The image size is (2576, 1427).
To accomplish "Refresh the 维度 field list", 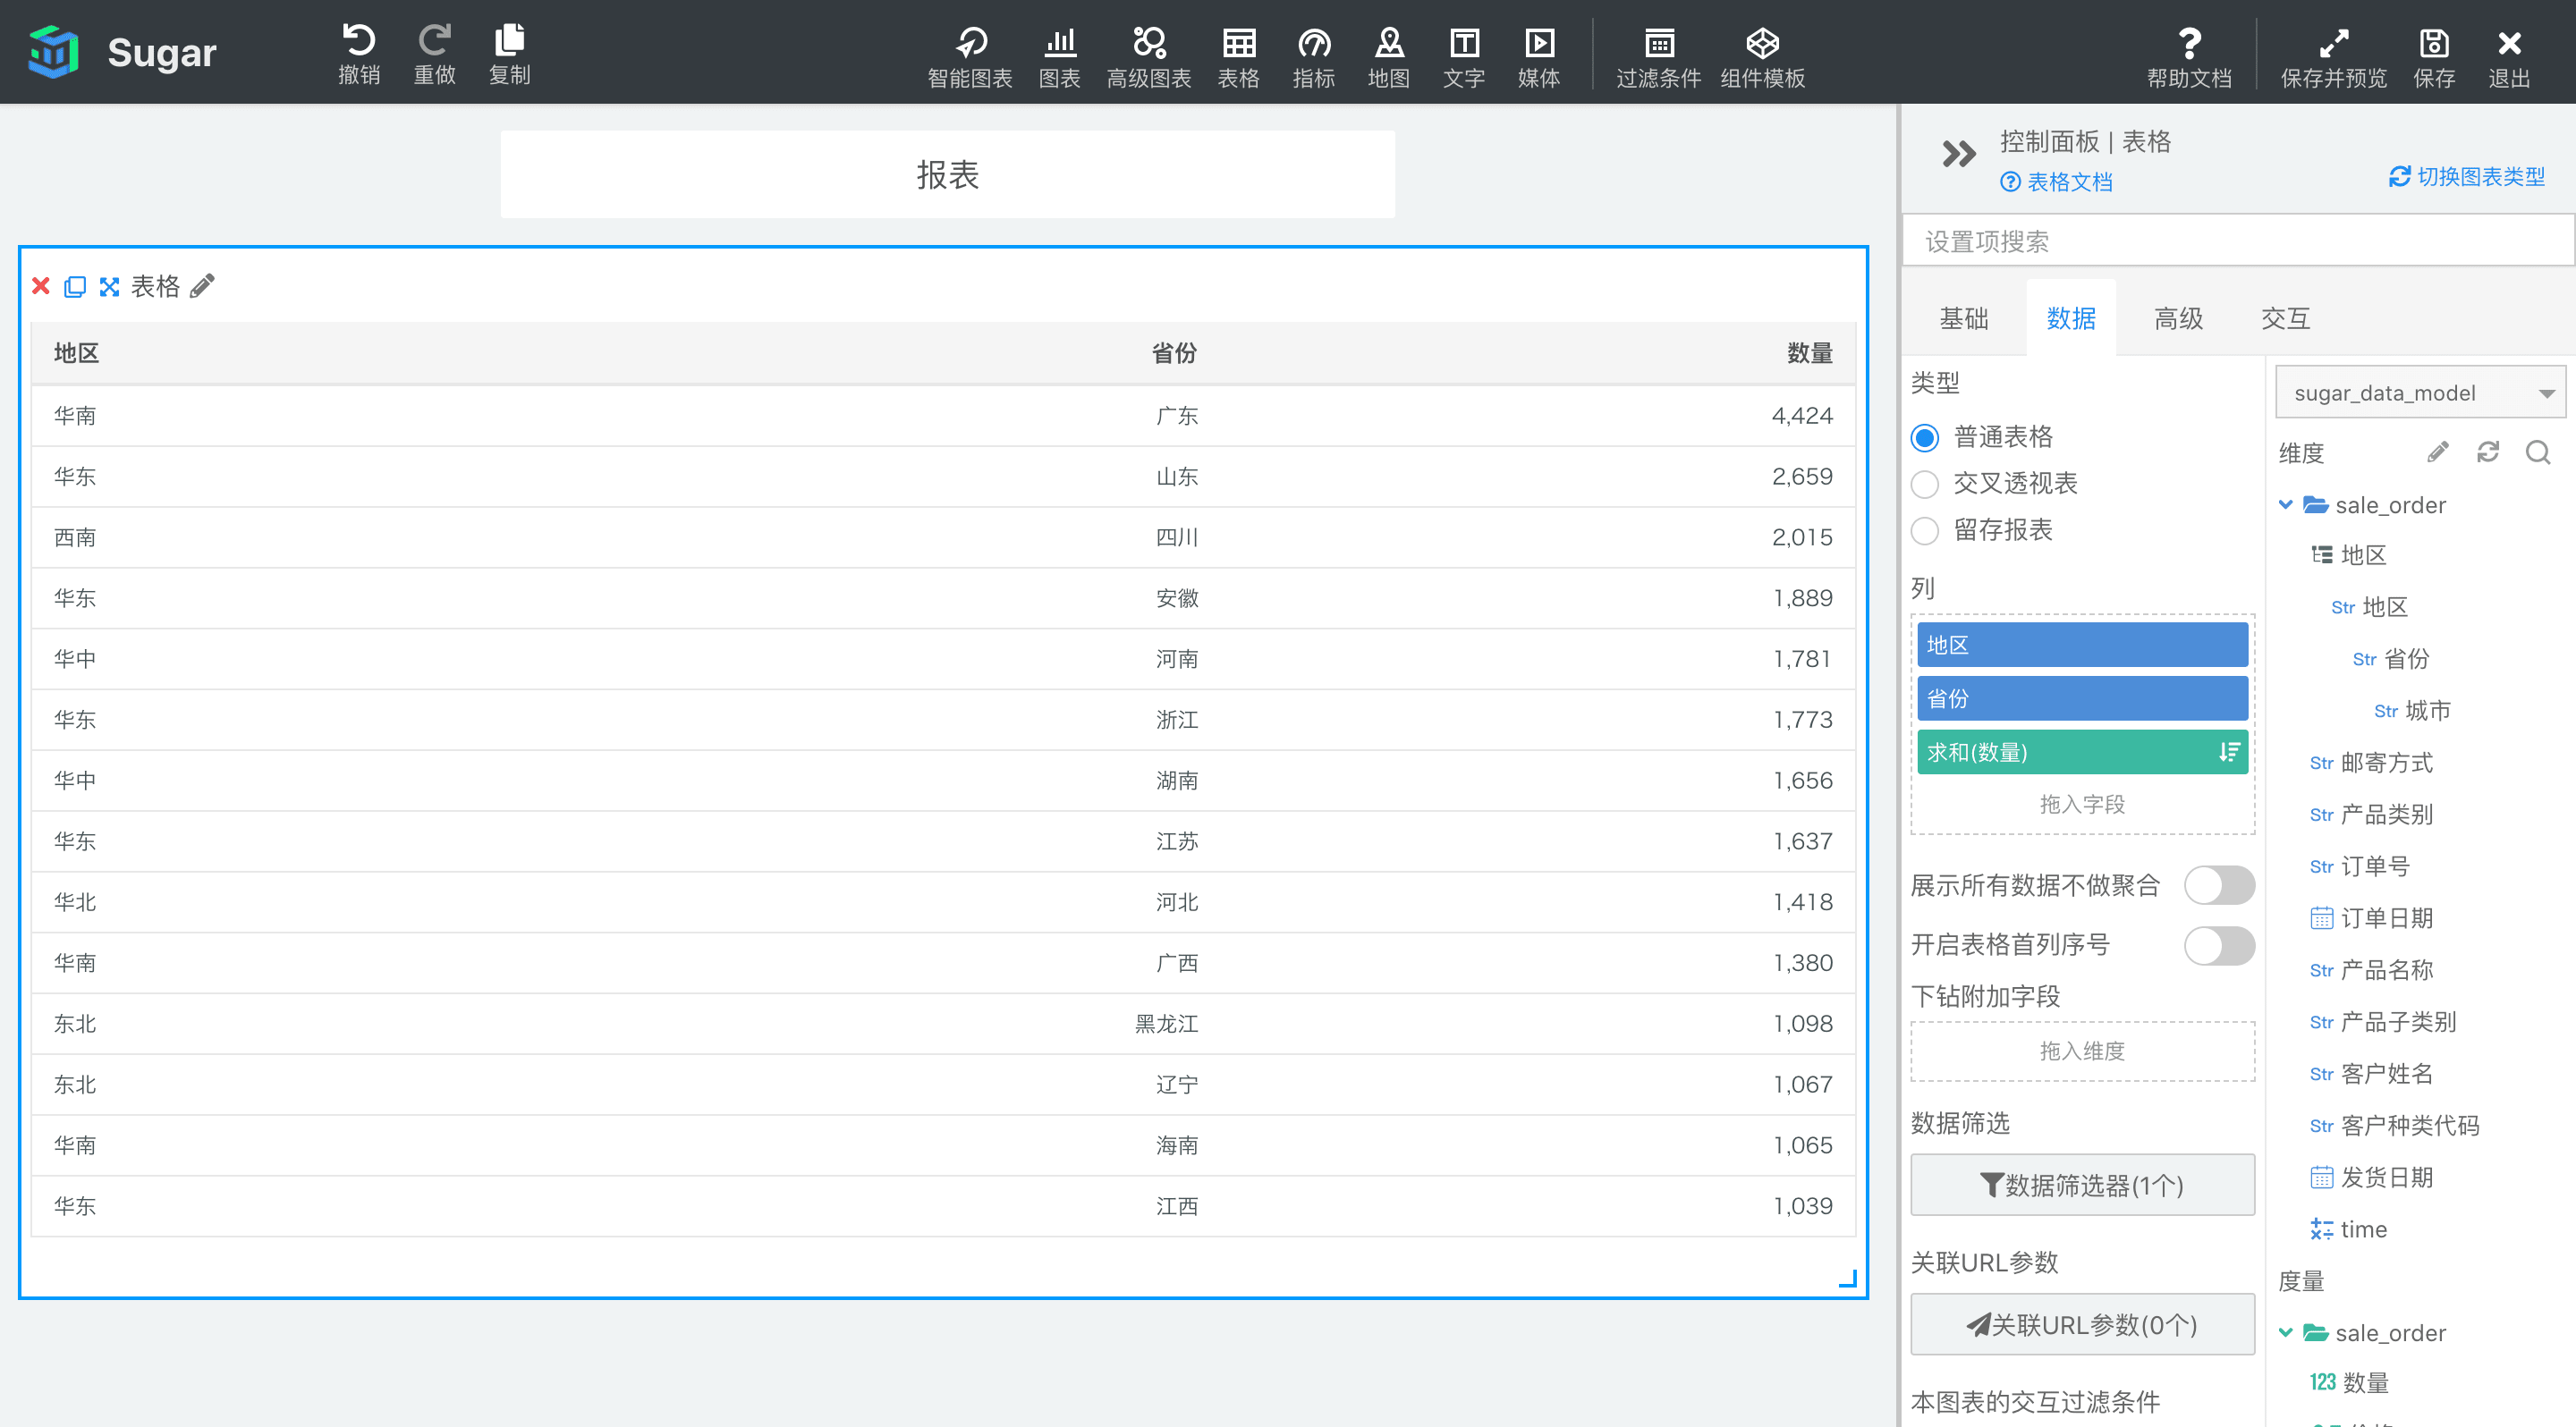I will pyautogui.click(x=2488, y=452).
